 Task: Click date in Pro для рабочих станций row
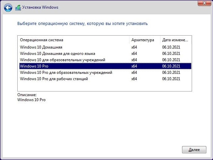(171, 79)
